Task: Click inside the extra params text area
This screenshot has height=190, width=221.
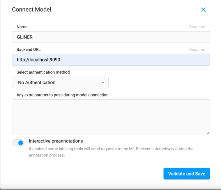Action: (111, 117)
